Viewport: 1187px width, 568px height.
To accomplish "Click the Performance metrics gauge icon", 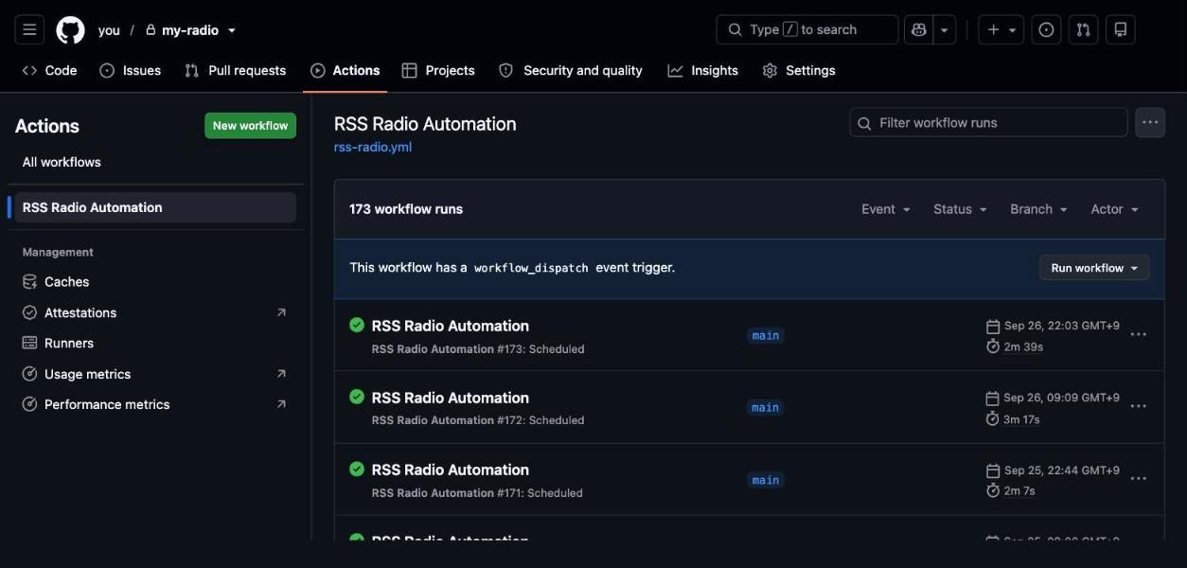I will tap(29, 404).
